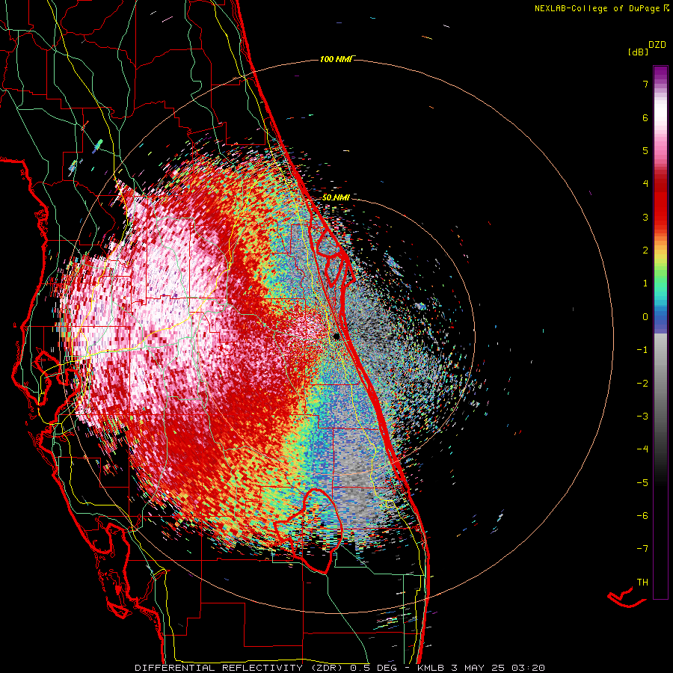Viewport: 673px width, 673px height.
Task: Click the 0 scale value
Action: coord(645,317)
